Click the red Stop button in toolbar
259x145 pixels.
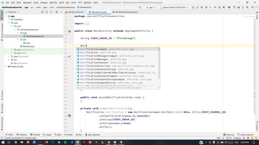click(224, 7)
